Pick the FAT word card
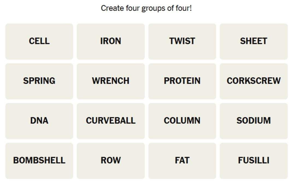The image size is (292, 184). click(x=182, y=161)
